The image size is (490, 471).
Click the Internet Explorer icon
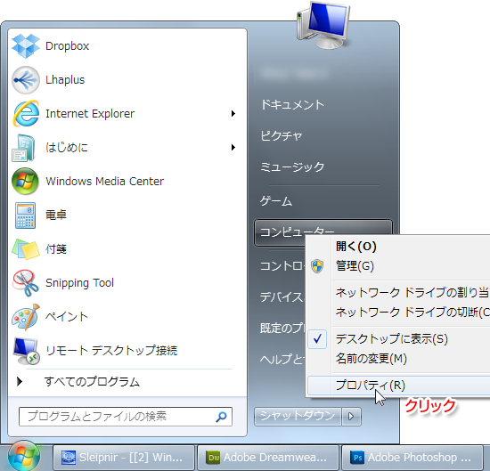click(26, 113)
